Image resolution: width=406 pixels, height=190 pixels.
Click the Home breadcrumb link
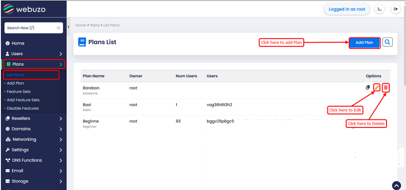click(x=80, y=25)
